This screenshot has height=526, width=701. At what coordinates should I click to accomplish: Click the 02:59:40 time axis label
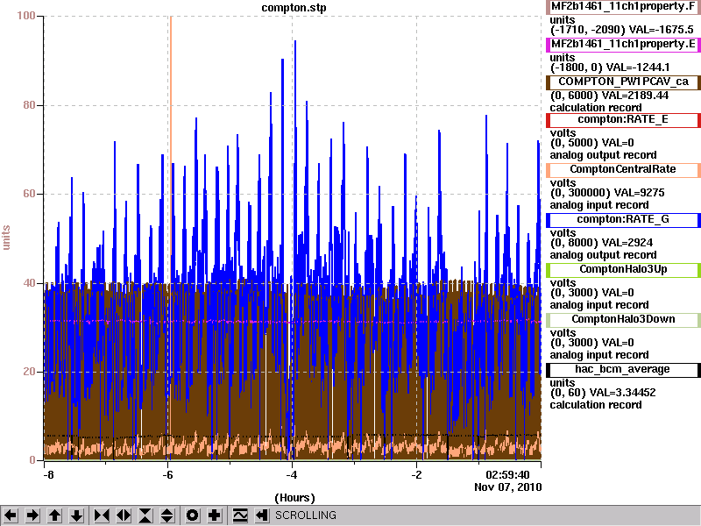coord(507,475)
